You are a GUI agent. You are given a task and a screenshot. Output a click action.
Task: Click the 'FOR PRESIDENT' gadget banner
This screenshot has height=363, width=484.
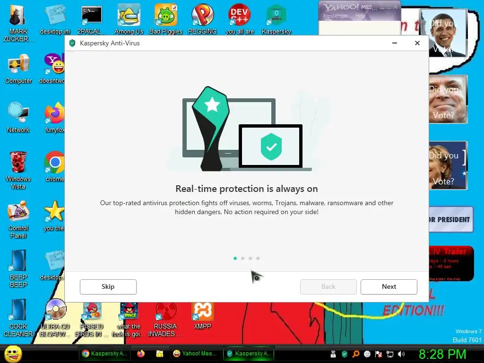coord(450,219)
